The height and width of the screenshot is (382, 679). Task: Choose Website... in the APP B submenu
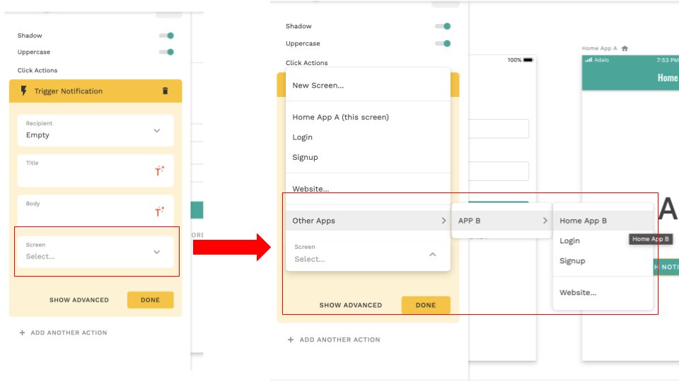coord(603,292)
